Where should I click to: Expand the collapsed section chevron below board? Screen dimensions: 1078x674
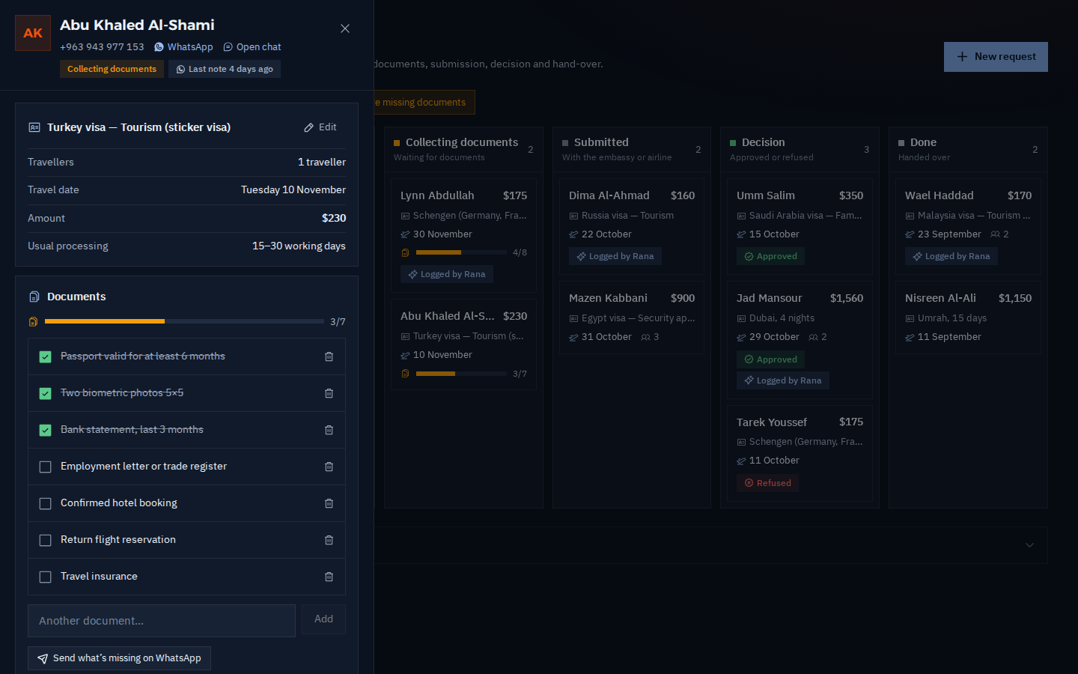(1029, 545)
